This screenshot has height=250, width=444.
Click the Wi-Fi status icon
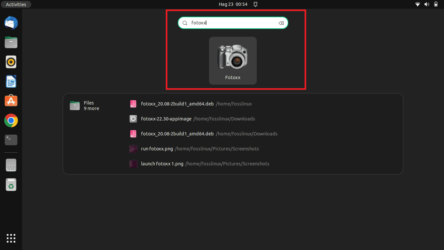pos(418,4)
